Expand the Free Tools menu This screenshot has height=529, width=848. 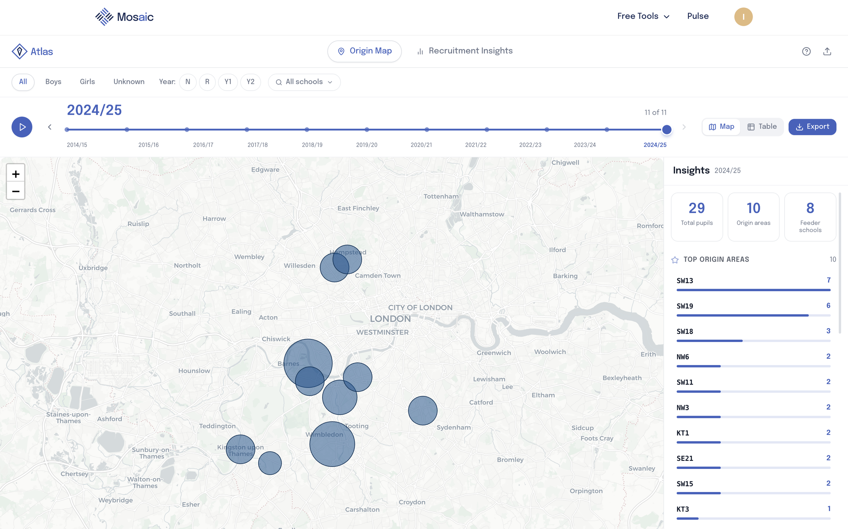coord(643,16)
